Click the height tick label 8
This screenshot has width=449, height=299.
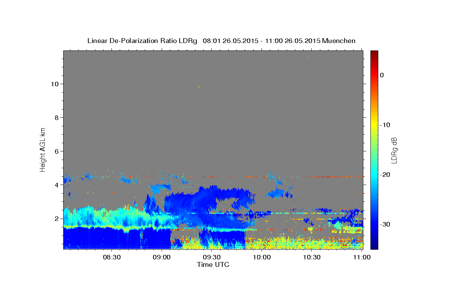point(56,118)
